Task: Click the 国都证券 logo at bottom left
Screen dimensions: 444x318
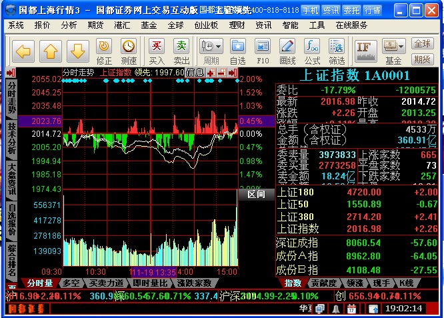Action: click(26, 309)
